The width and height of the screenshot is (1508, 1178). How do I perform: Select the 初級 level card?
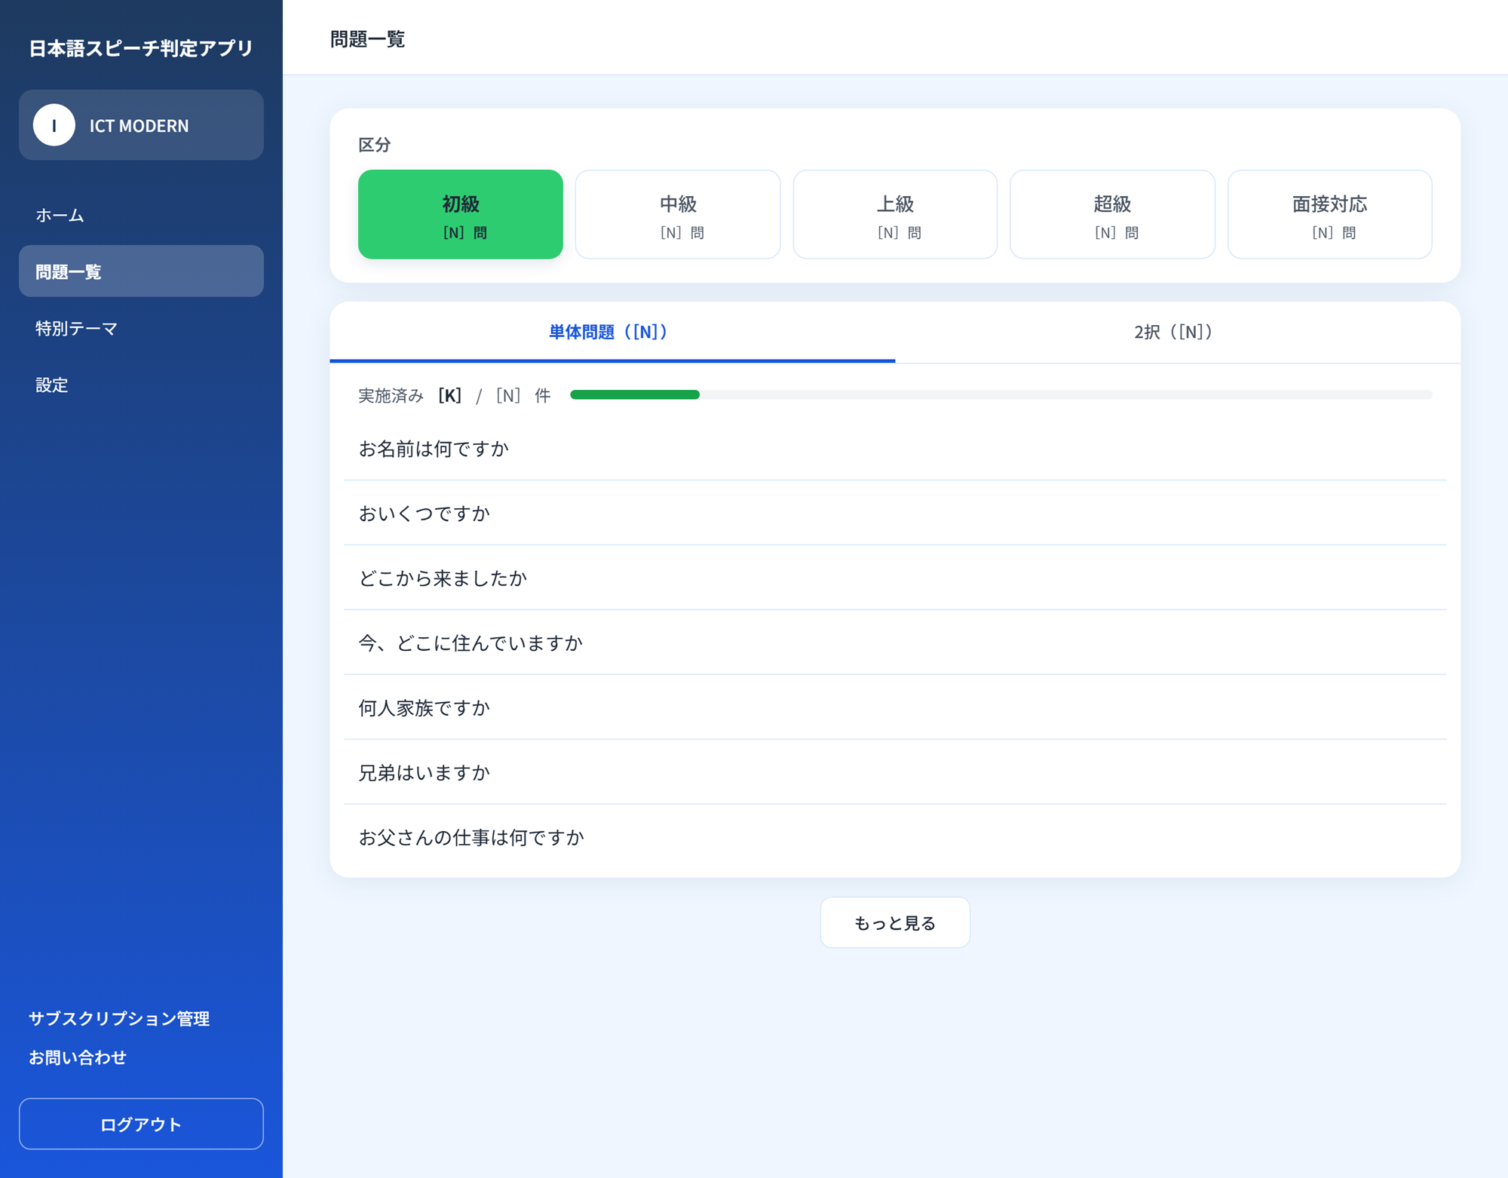tap(461, 214)
